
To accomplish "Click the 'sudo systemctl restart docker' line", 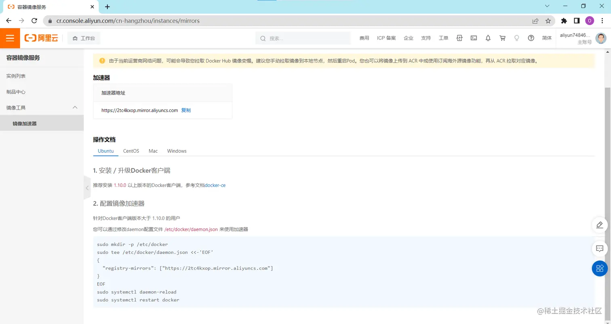I will pyautogui.click(x=138, y=300).
